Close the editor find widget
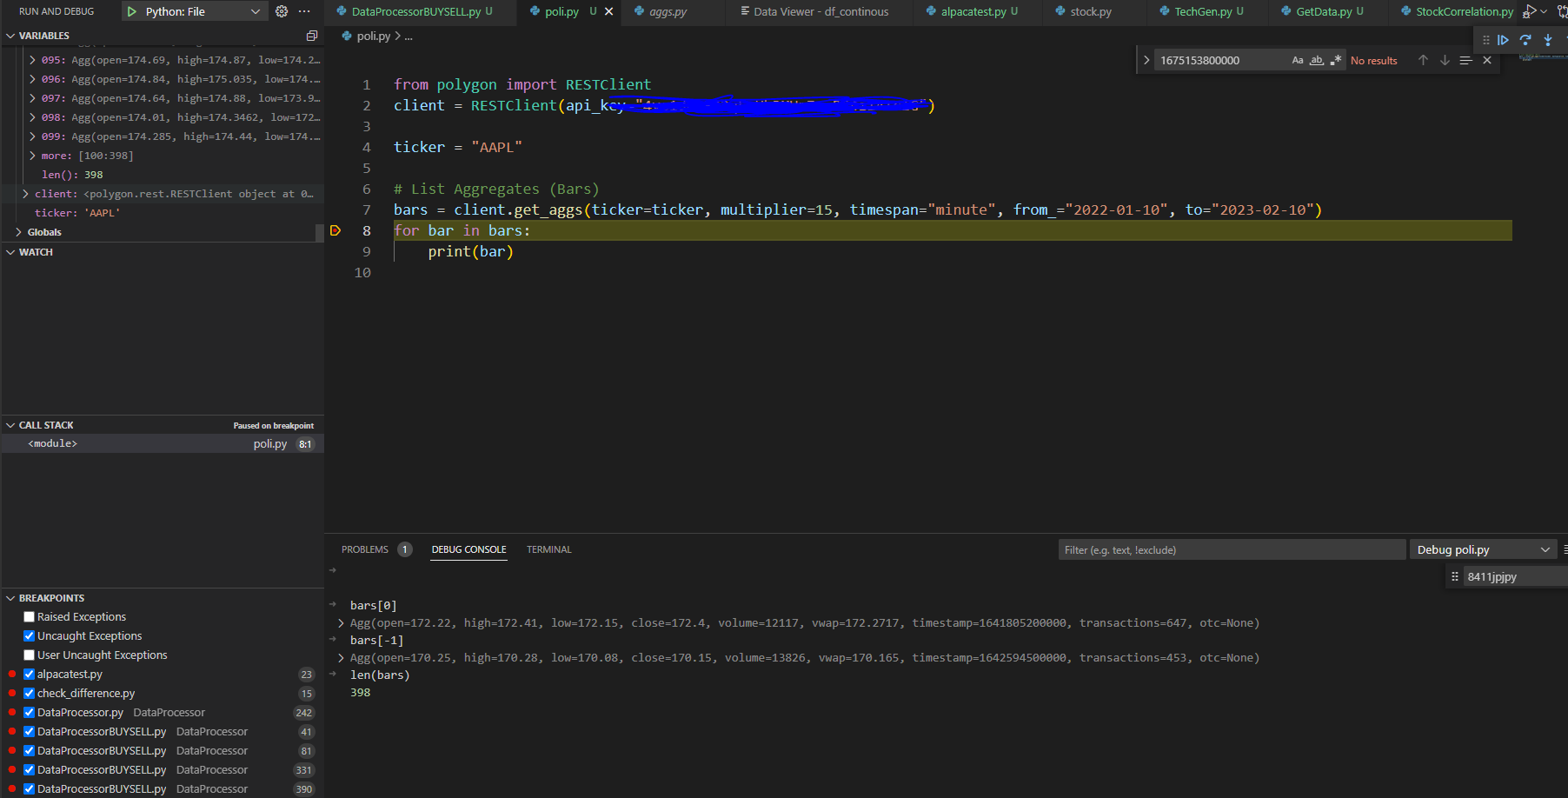The image size is (1568, 798). pos(1487,59)
